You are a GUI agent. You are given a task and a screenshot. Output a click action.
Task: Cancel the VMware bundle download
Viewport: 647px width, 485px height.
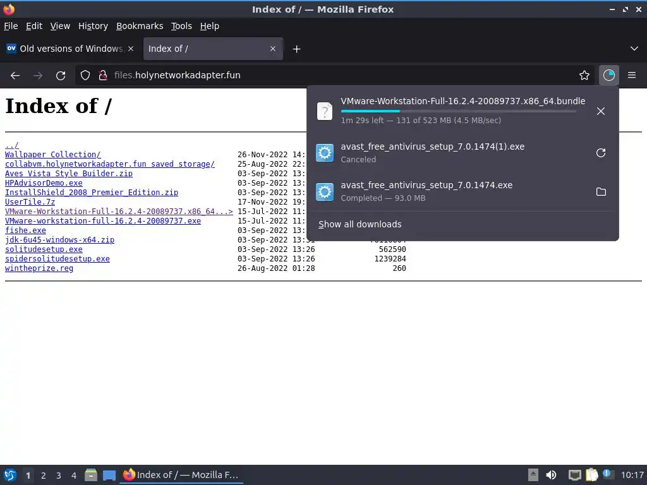[x=601, y=111]
